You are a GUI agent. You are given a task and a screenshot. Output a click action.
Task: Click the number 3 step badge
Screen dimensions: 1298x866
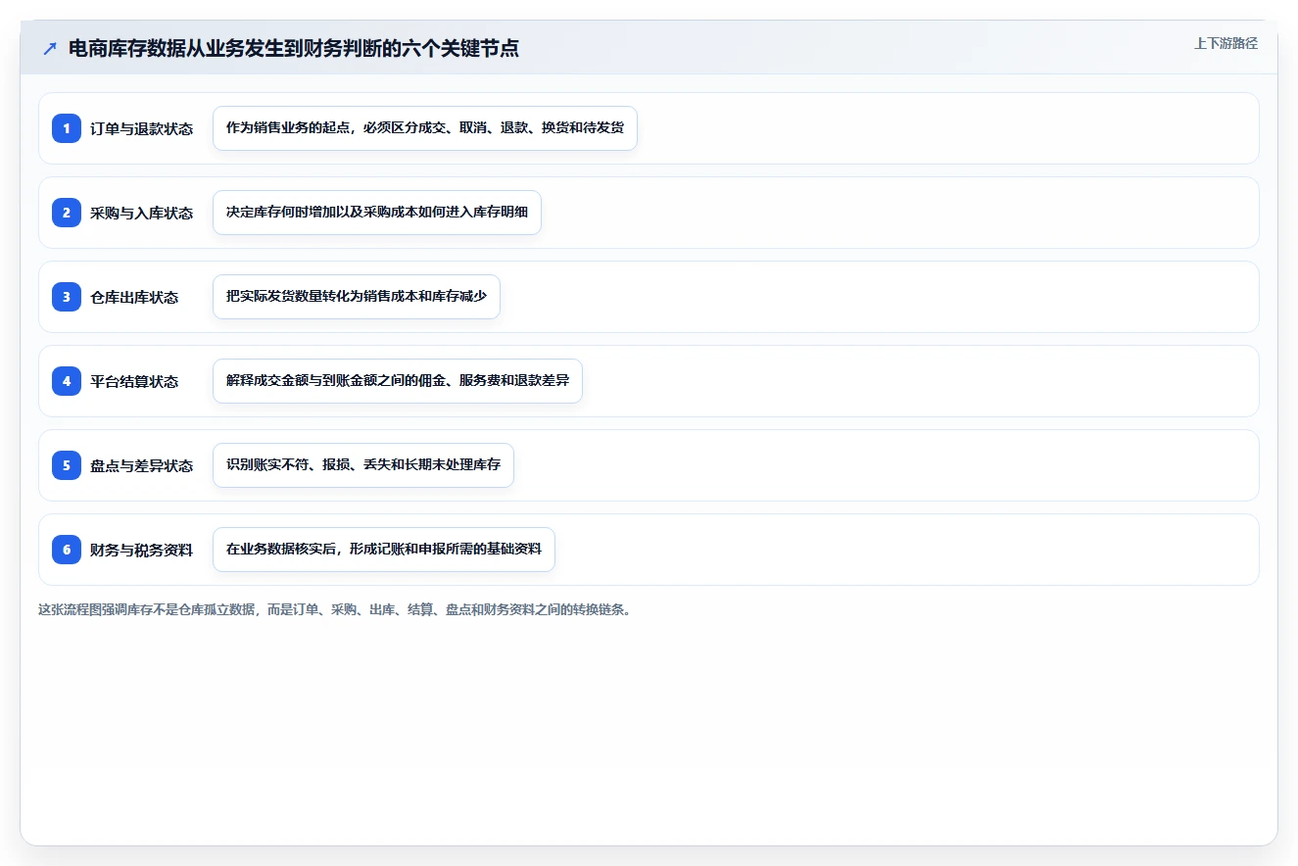(67, 297)
